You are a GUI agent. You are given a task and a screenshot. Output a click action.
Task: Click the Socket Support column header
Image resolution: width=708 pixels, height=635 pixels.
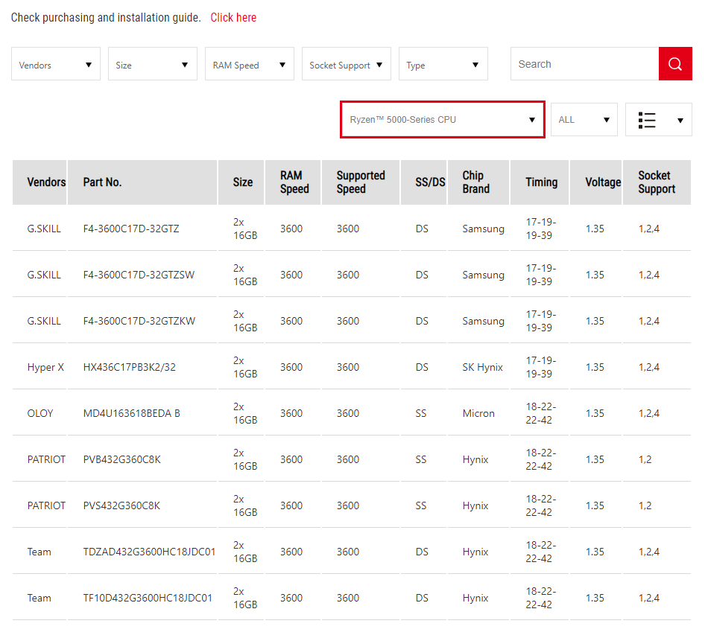coord(657,182)
